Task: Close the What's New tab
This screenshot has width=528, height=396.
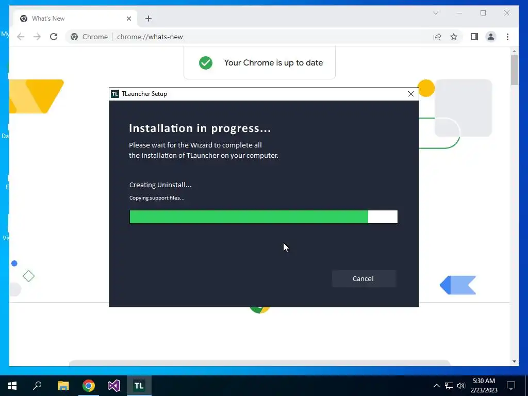Action: coord(128,19)
